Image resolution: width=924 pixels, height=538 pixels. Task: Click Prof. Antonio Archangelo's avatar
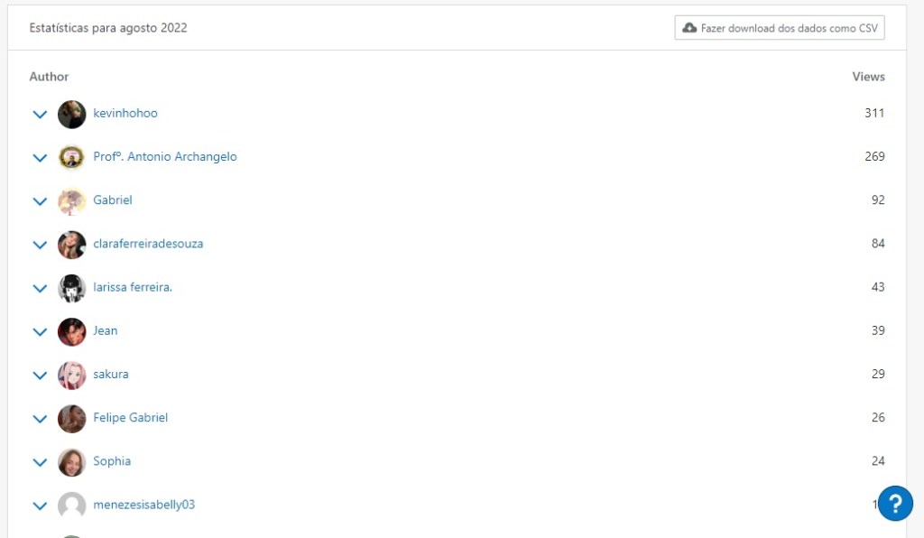71,157
